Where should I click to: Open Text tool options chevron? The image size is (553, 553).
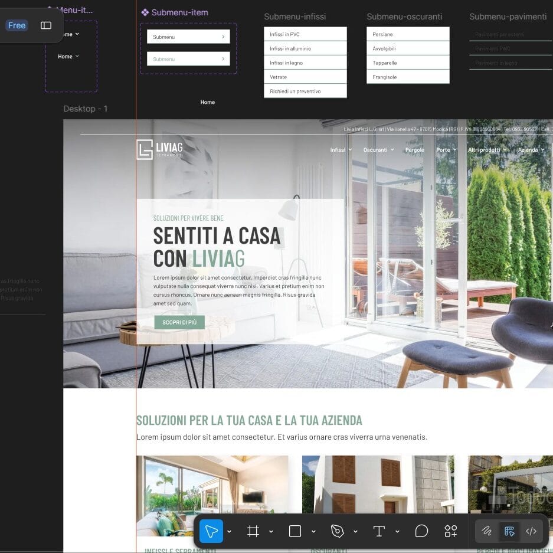pyautogui.click(x=397, y=532)
